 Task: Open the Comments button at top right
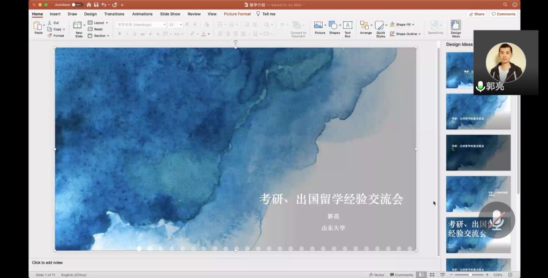(x=503, y=14)
